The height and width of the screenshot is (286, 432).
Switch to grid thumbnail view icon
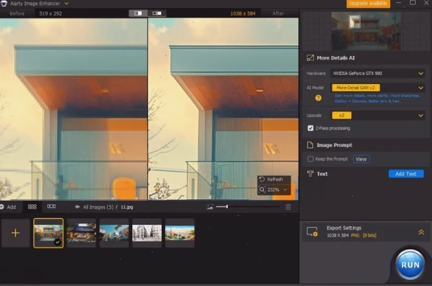click(x=32, y=207)
